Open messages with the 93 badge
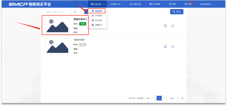The height and width of the screenshot is (106, 227). [188, 4]
